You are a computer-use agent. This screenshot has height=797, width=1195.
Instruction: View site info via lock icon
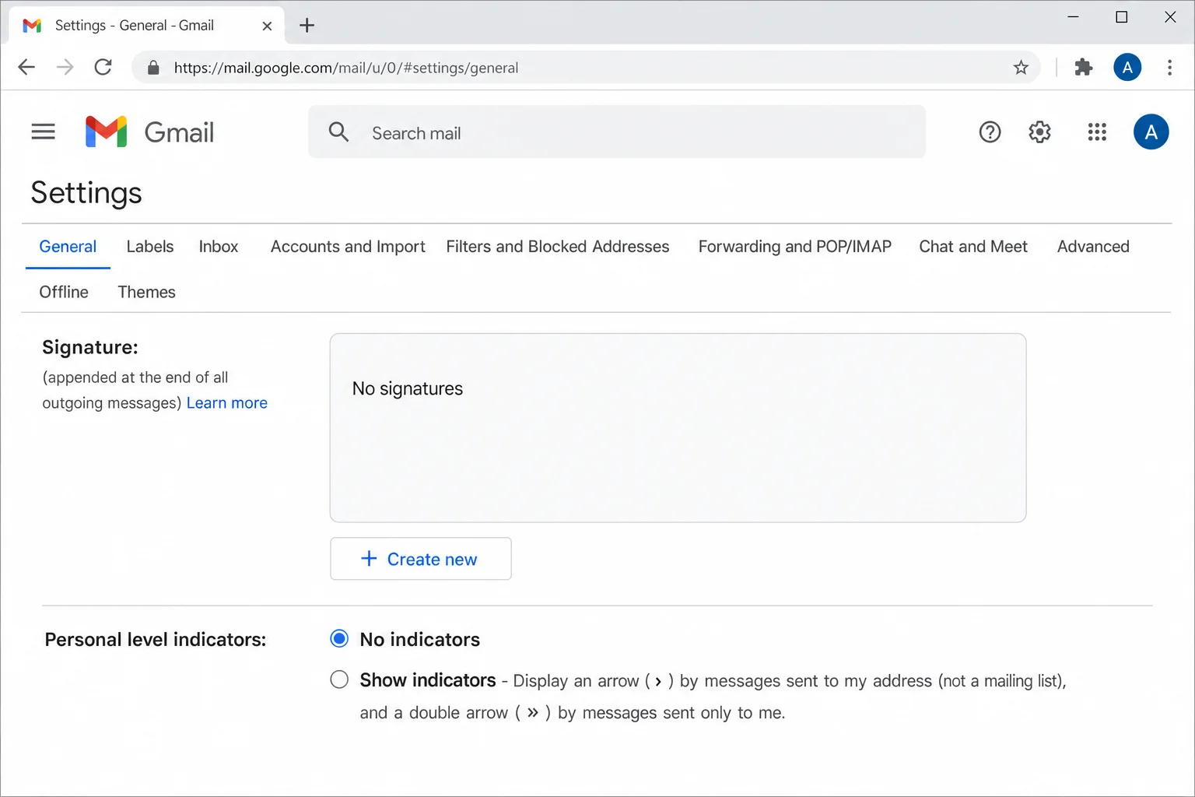point(153,68)
